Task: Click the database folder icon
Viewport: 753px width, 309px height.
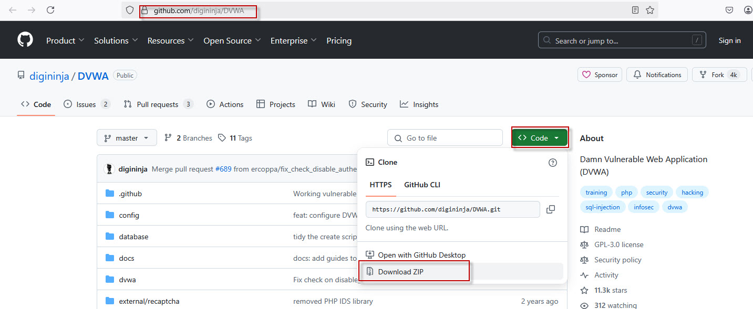Action: 110,237
